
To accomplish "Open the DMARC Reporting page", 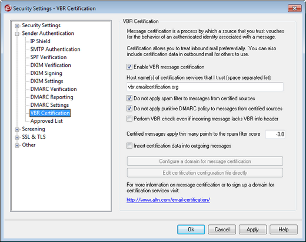I will point(52,97).
